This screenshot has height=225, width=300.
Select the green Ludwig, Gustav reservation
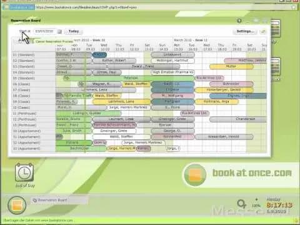[88, 113]
